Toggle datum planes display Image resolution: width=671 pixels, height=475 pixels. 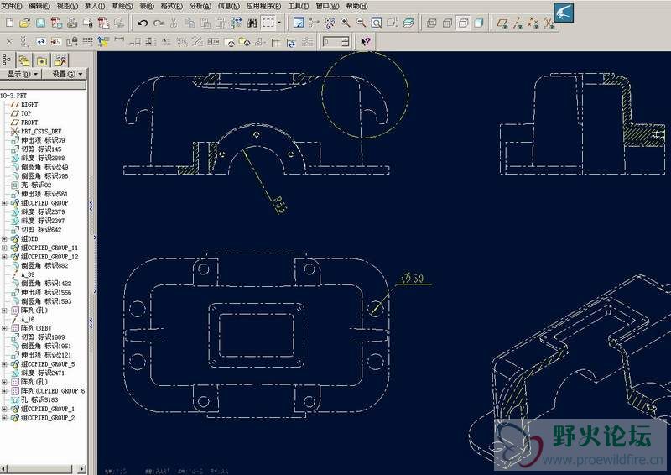point(502,23)
